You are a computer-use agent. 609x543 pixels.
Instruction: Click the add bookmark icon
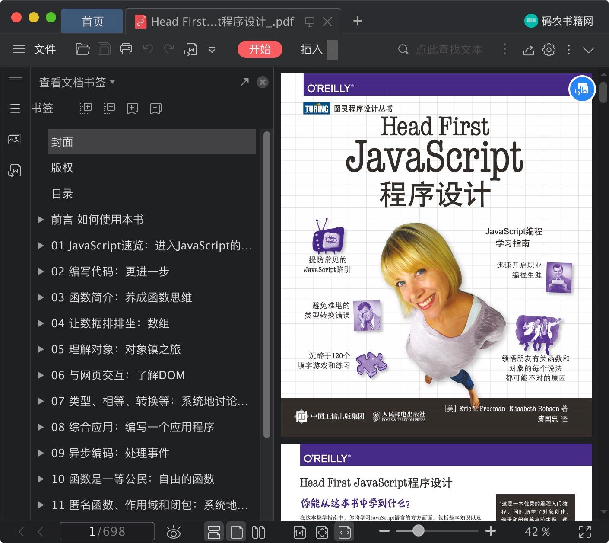[132, 108]
